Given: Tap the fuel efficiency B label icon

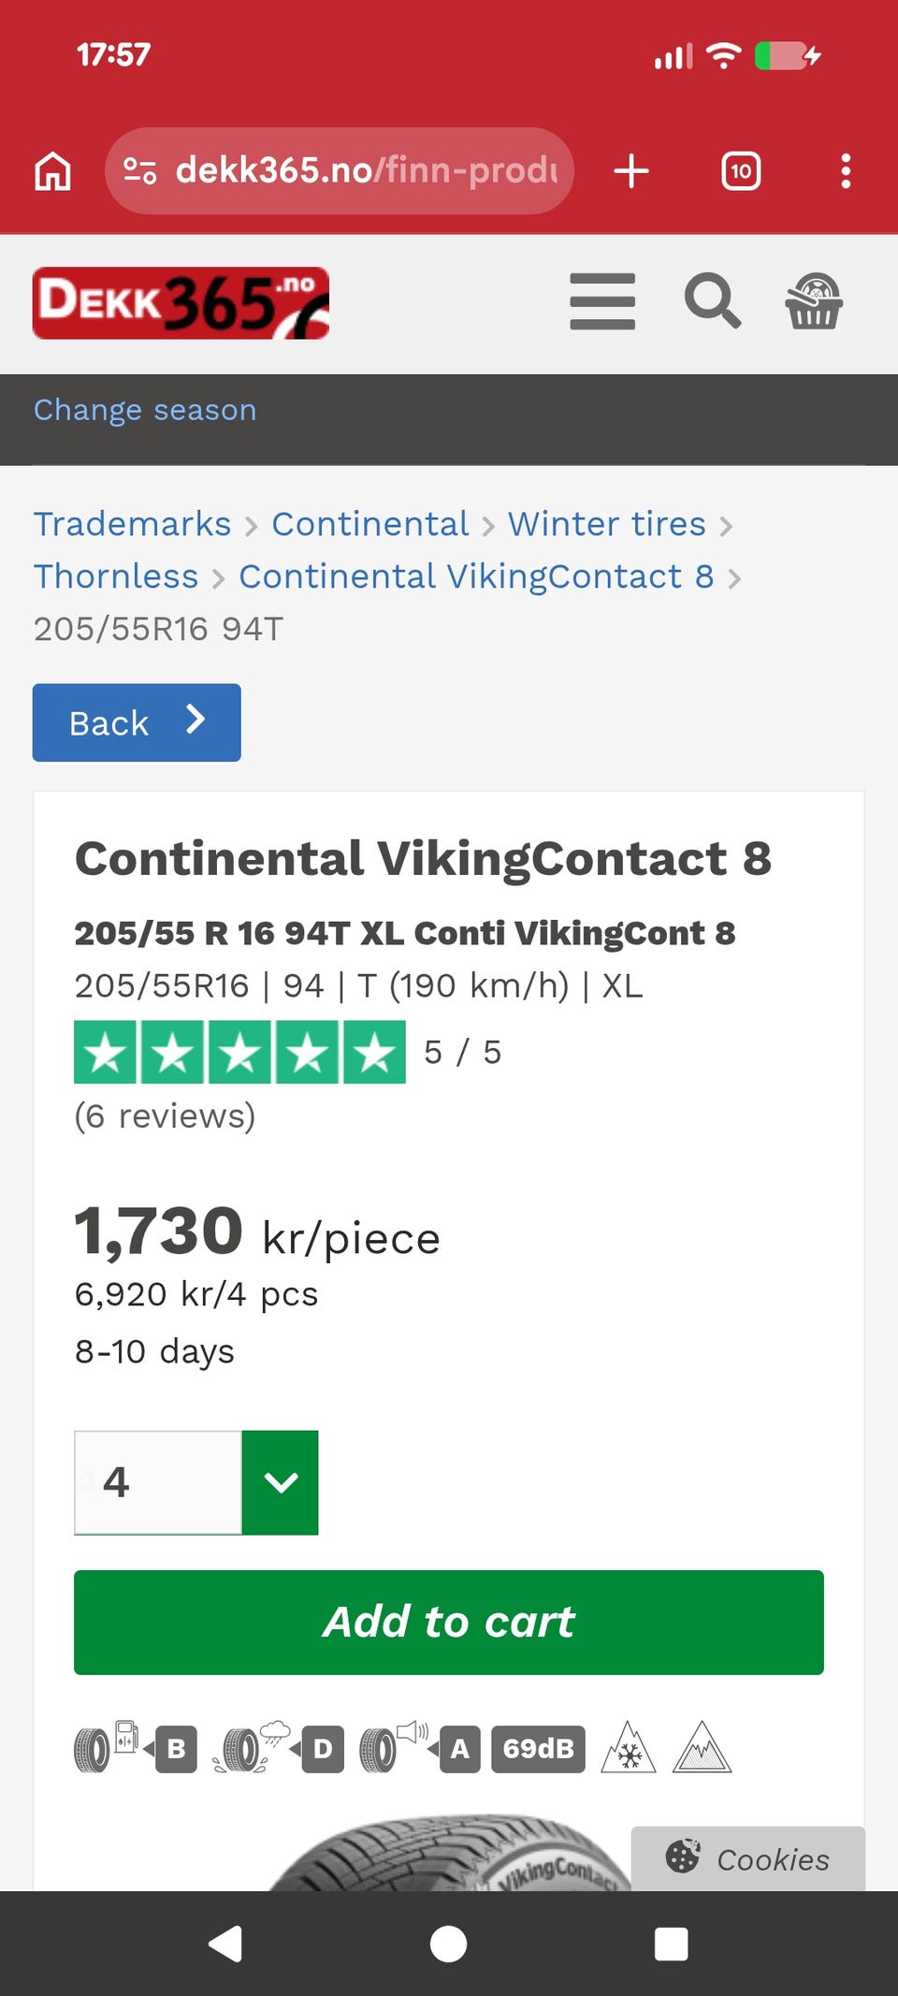Looking at the screenshot, I should 176,1749.
